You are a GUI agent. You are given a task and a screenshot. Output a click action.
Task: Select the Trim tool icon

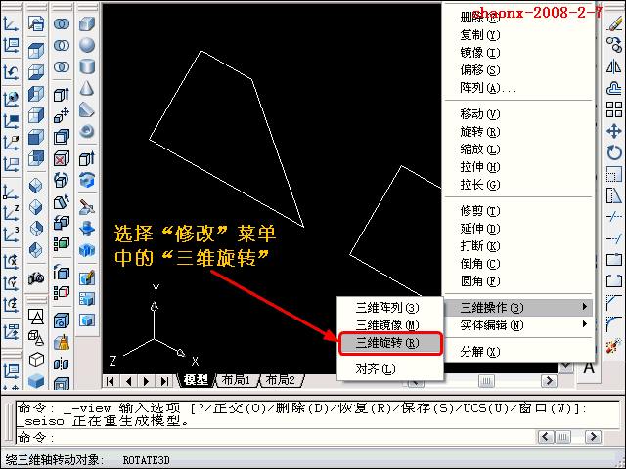[x=614, y=217]
